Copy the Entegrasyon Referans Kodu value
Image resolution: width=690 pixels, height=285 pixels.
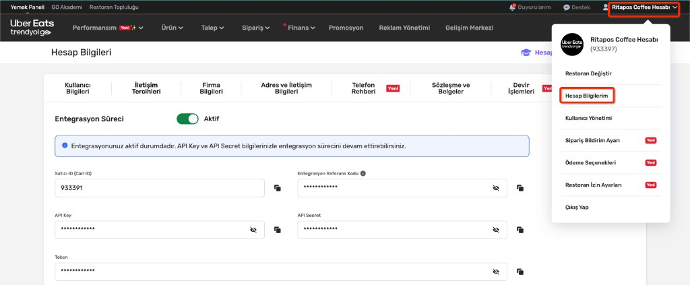point(520,188)
